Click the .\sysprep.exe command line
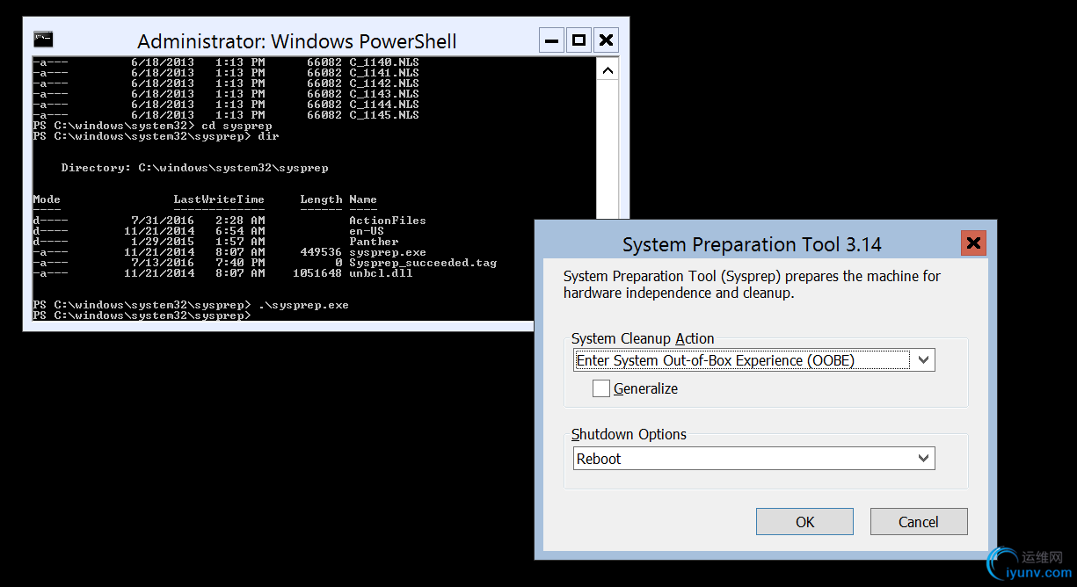1077x587 pixels. point(191,305)
